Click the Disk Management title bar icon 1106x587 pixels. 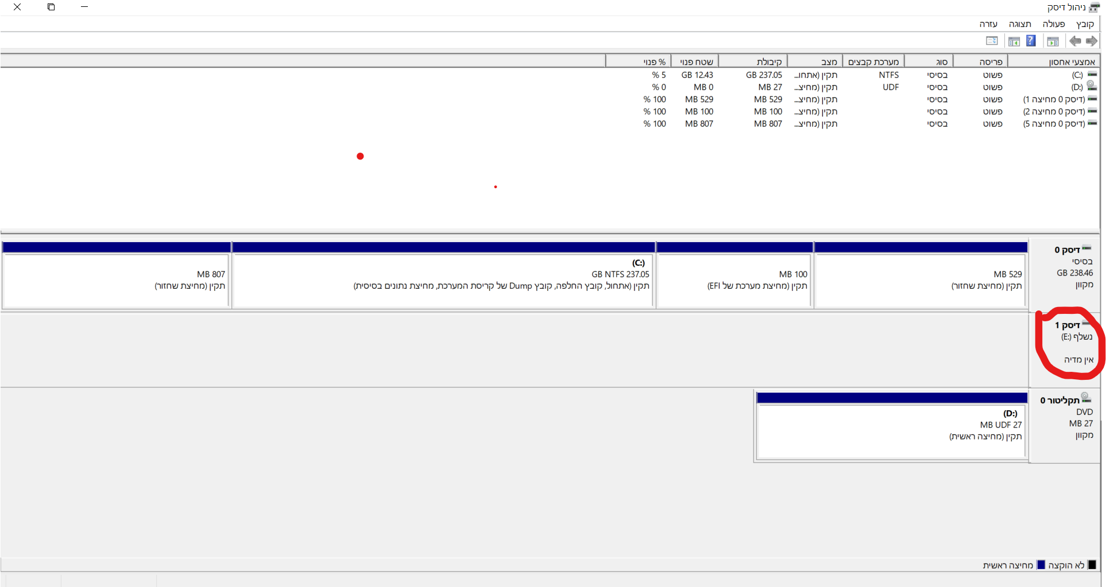pos(1095,7)
